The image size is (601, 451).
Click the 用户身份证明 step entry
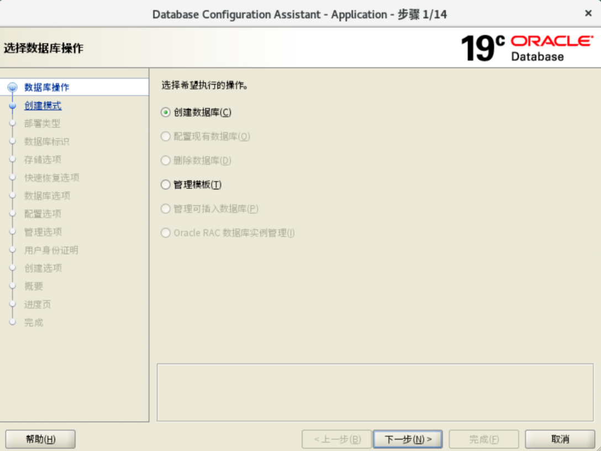point(51,250)
